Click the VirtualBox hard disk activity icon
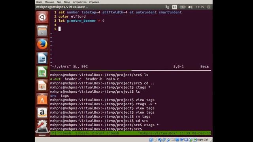The height and width of the screenshot is (142, 253). point(151,140)
